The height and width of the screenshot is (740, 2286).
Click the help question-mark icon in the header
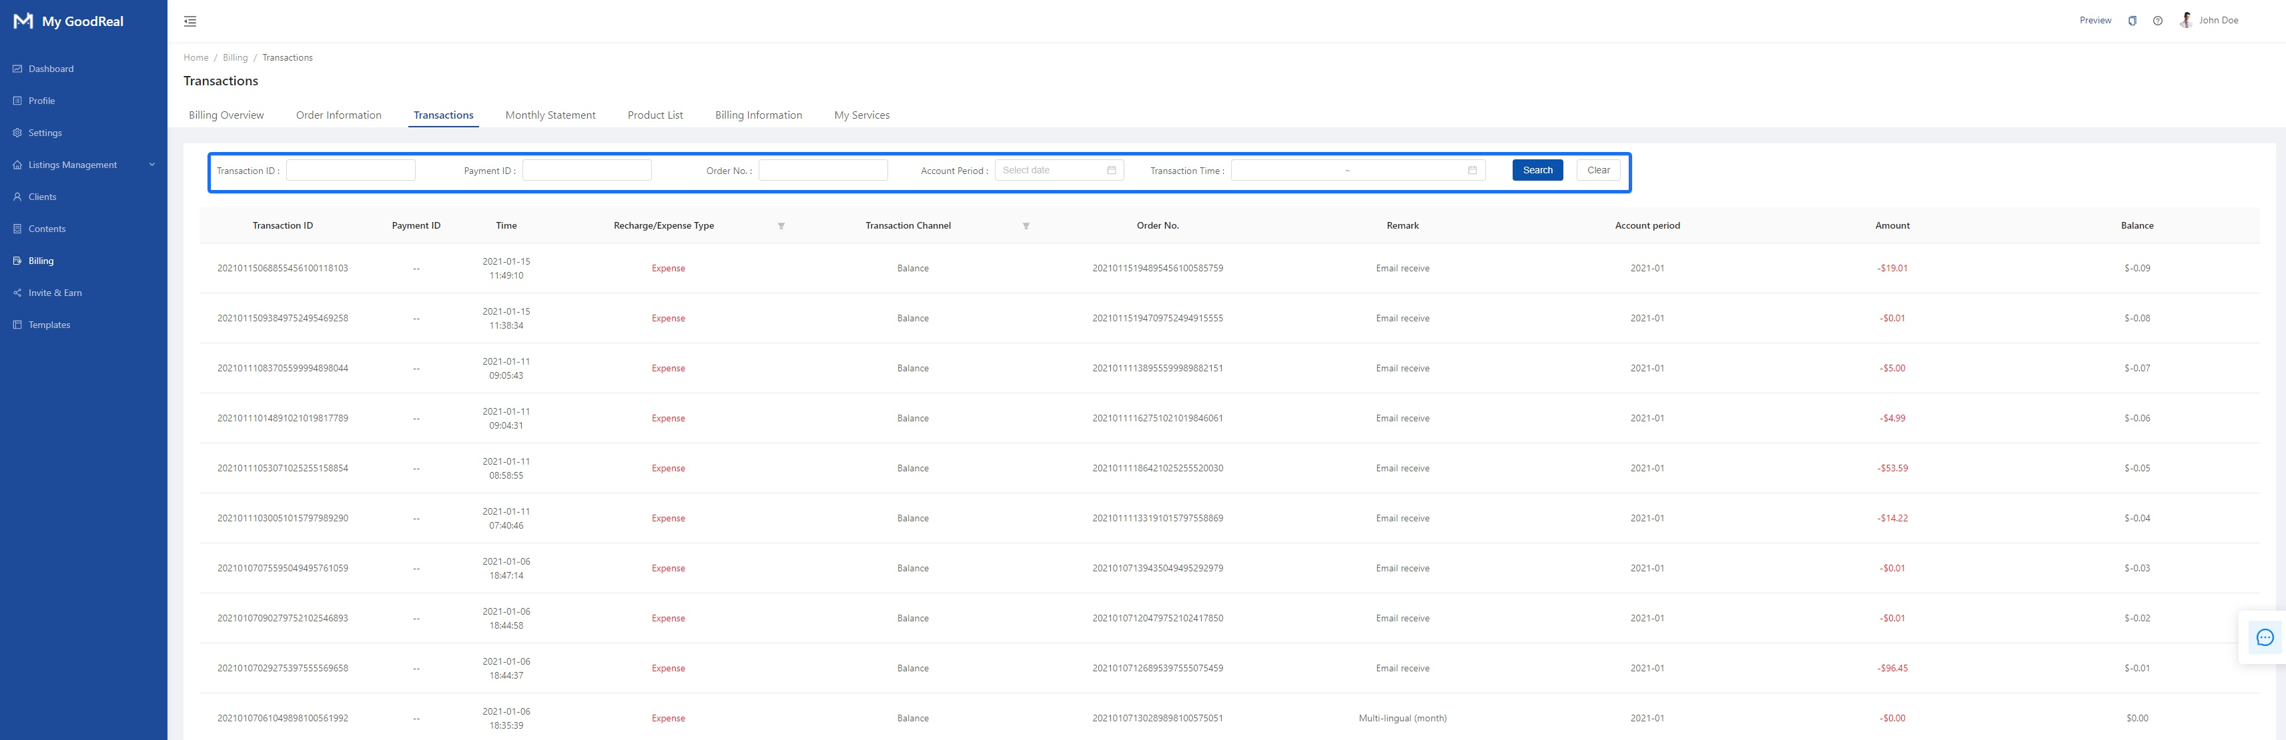[x=2158, y=19]
